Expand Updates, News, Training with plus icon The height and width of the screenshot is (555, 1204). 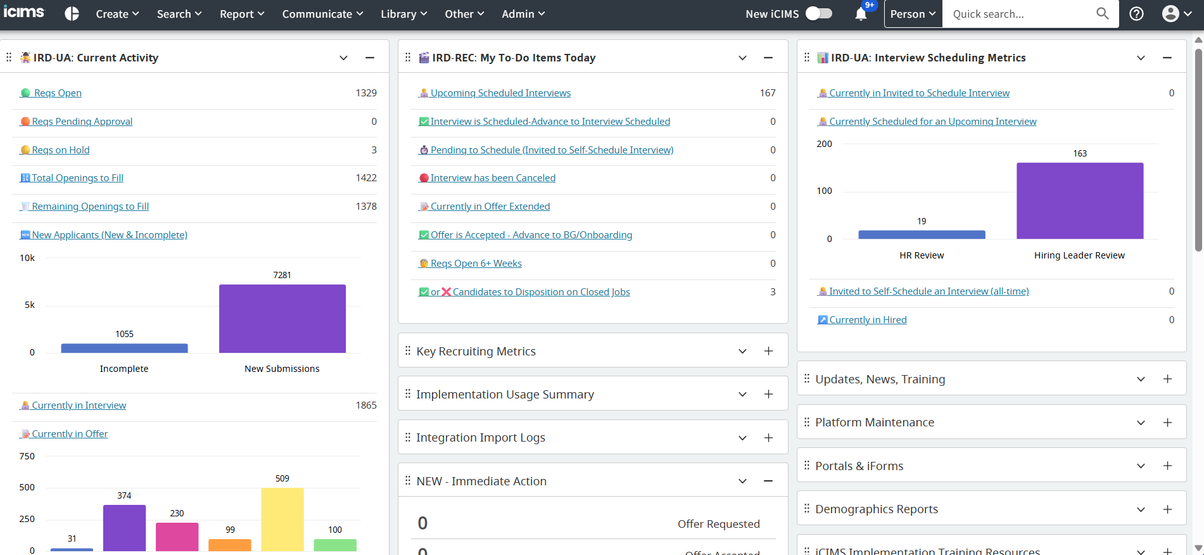pos(1167,379)
